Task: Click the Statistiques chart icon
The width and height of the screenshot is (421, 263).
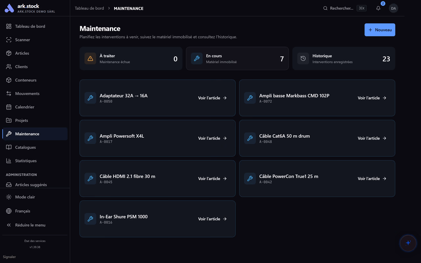Action: pyautogui.click(x=9, y=161)
